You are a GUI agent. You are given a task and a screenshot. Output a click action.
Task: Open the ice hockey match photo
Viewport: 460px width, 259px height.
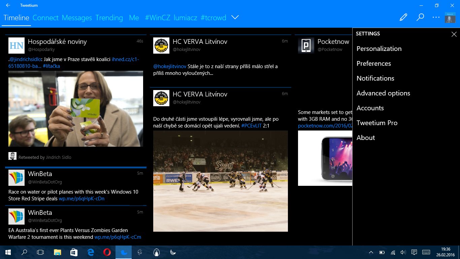(221, 181)
